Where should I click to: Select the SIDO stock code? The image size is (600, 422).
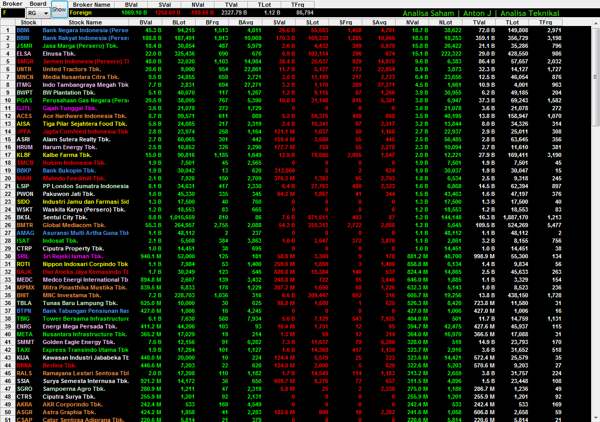click(23, 202)
